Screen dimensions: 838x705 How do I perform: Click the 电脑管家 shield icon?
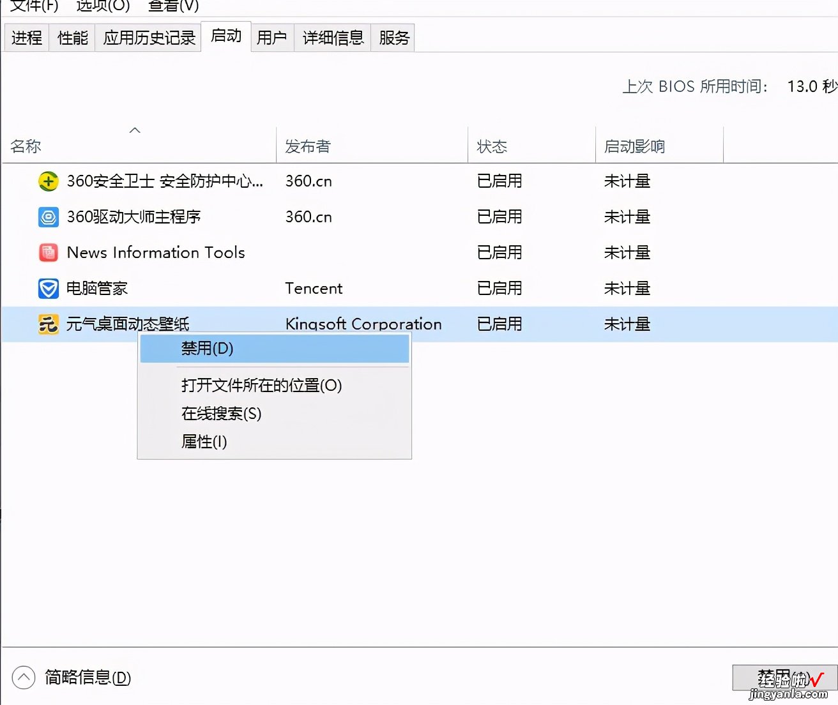point(49,289)
